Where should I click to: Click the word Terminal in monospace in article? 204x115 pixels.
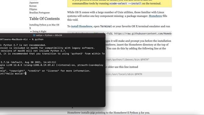(x=106, y=26)
